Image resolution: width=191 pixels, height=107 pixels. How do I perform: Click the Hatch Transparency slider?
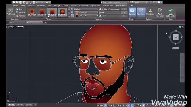112,9
